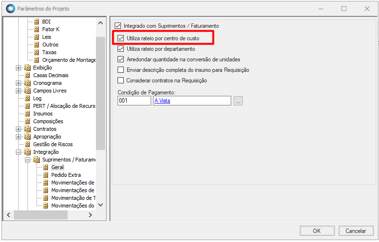Uncheck Utiliza rateio por centro de custo
The image size is (379, 242).
(121, 38)
